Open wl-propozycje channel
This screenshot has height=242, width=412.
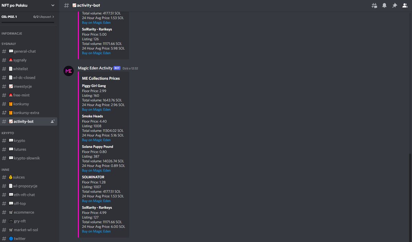29,186
